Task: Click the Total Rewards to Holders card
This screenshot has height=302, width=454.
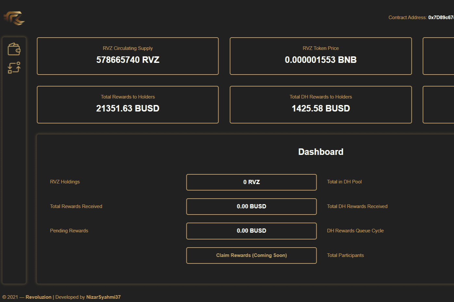Action: (x=128, y=104)
